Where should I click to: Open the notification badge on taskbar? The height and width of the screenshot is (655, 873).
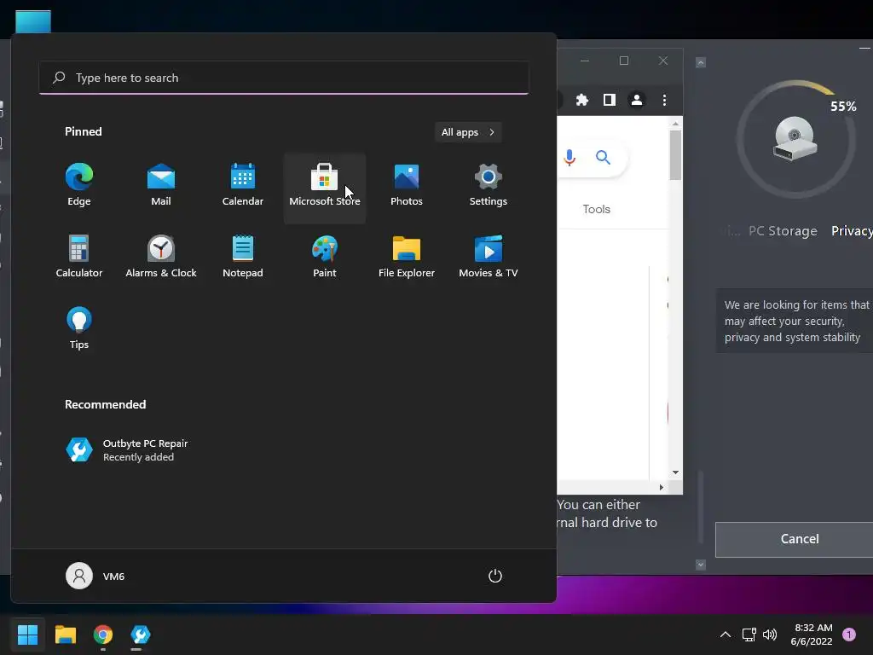coord(849,635)
